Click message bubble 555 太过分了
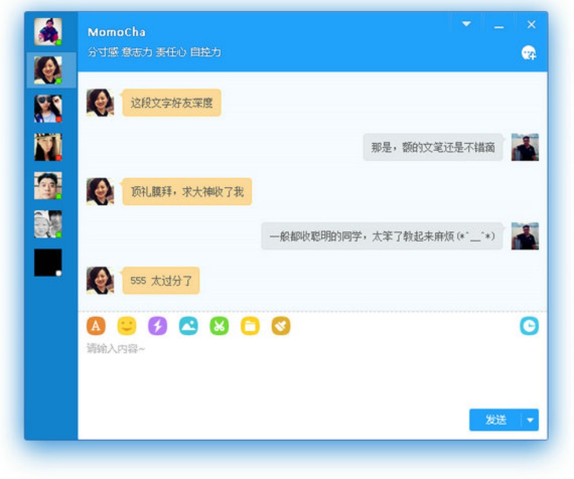Viewport: 574px width, 479px height. pos(161,281)
